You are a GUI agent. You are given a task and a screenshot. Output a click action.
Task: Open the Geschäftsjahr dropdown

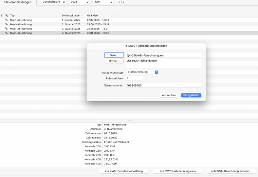click(x=54, y=2)
